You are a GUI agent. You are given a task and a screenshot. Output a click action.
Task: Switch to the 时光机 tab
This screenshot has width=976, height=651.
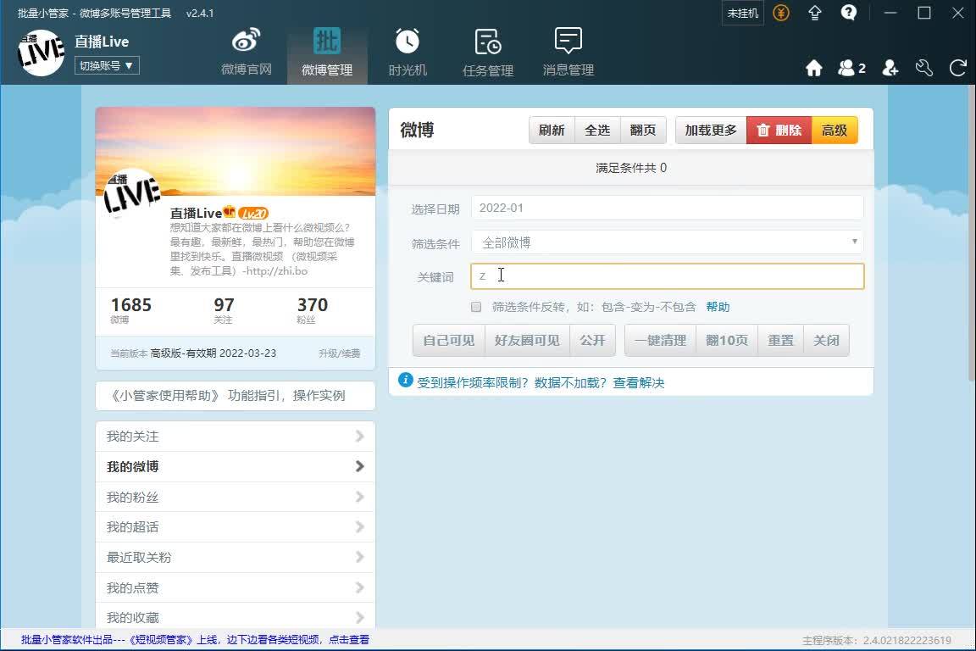(x=408, y=53)
